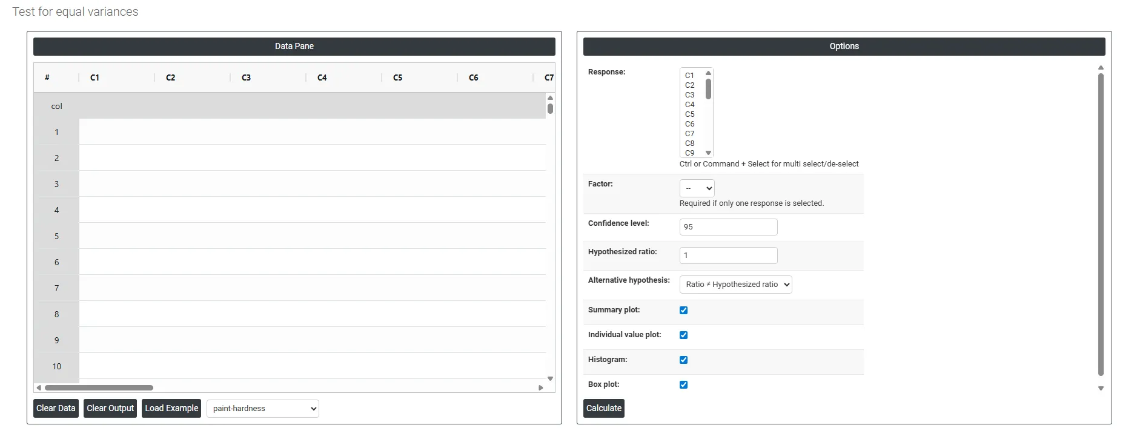Screen dimensions: 1137x448
Task: Click the Clear Output button
Action: coord(110,408)
